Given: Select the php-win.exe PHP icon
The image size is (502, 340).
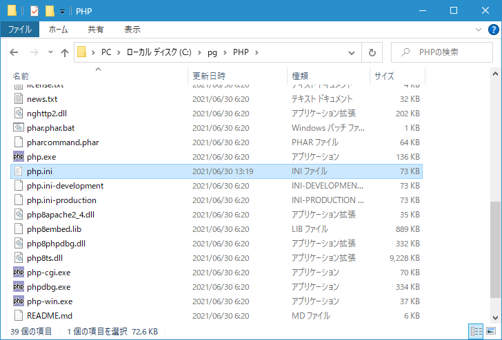Looking at the screenshot, I should click(19, 301).
